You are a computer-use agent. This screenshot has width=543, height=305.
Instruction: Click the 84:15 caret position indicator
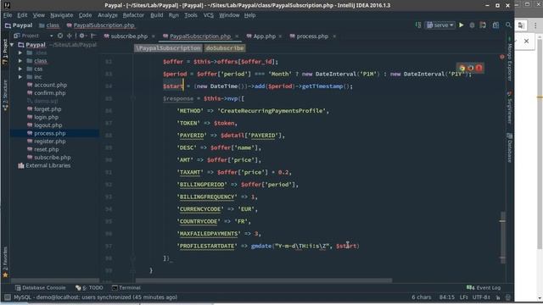pos(447,297)
